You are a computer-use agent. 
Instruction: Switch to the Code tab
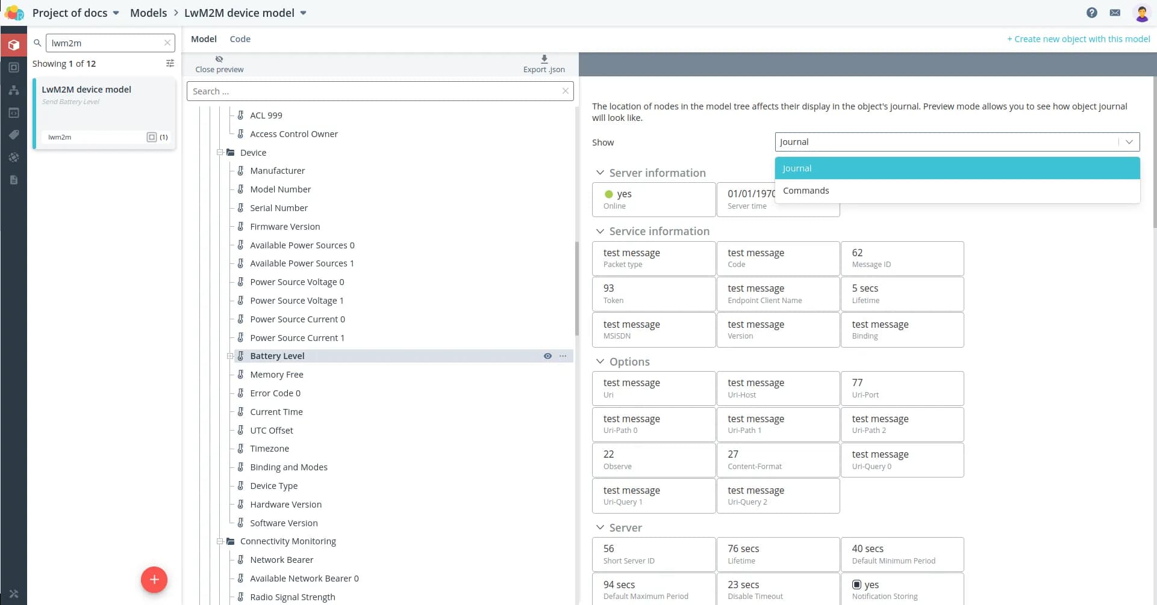(240, 39)
